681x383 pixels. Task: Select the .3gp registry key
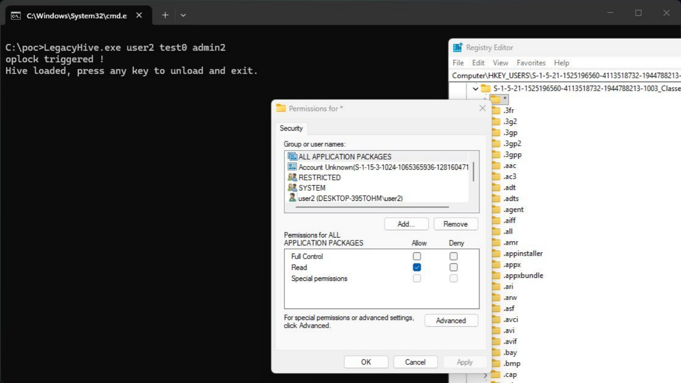tap(510, 132)
